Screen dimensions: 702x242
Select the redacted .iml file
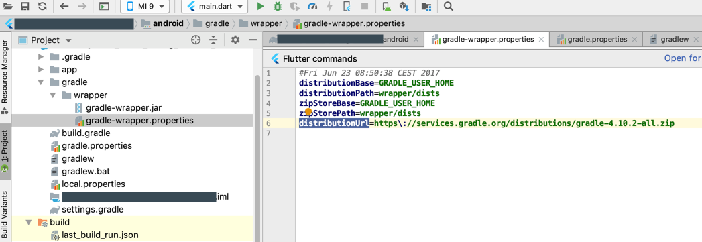139,197
